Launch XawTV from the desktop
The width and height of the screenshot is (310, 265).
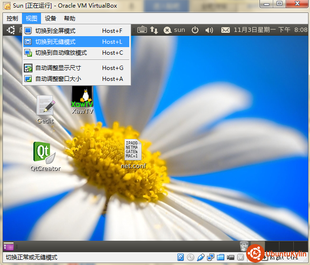[82, 98]
